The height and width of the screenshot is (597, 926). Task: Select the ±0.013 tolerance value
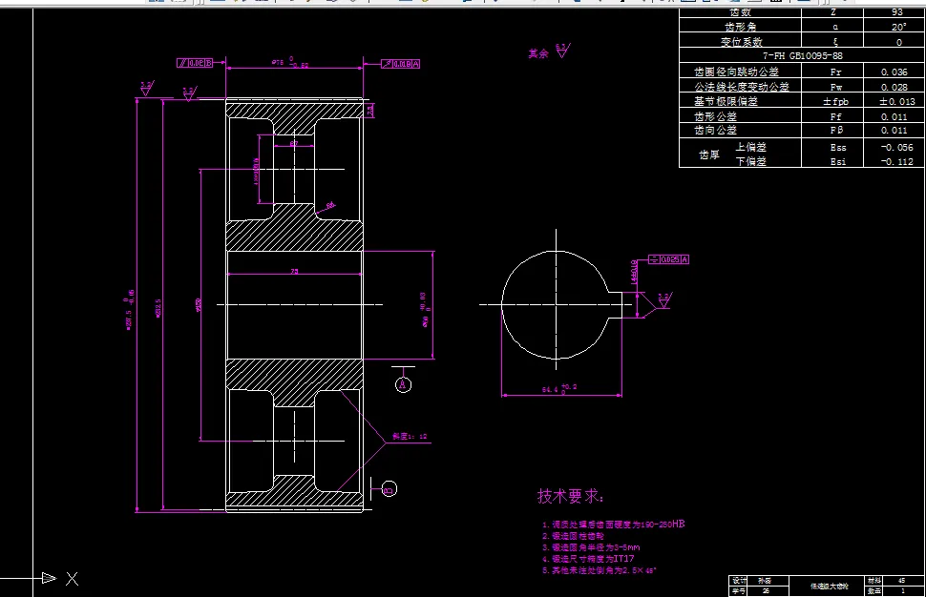coord(897,101)
